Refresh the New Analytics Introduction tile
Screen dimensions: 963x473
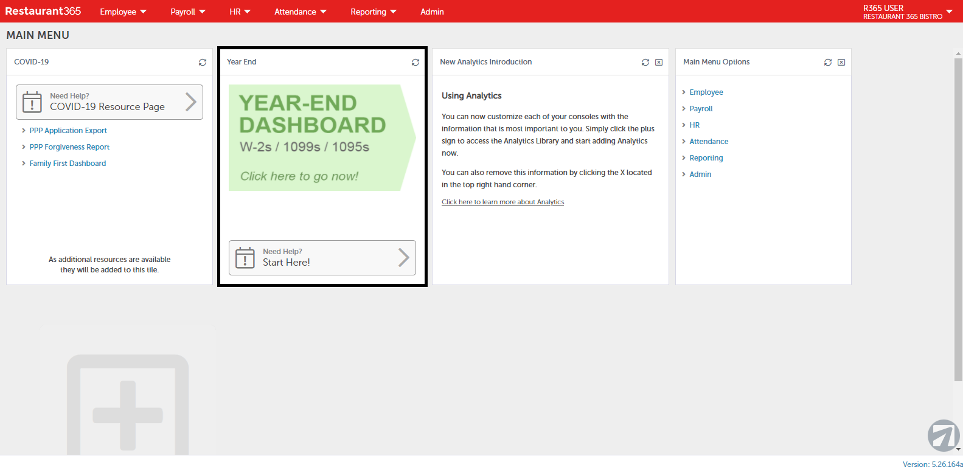(645, 62)
